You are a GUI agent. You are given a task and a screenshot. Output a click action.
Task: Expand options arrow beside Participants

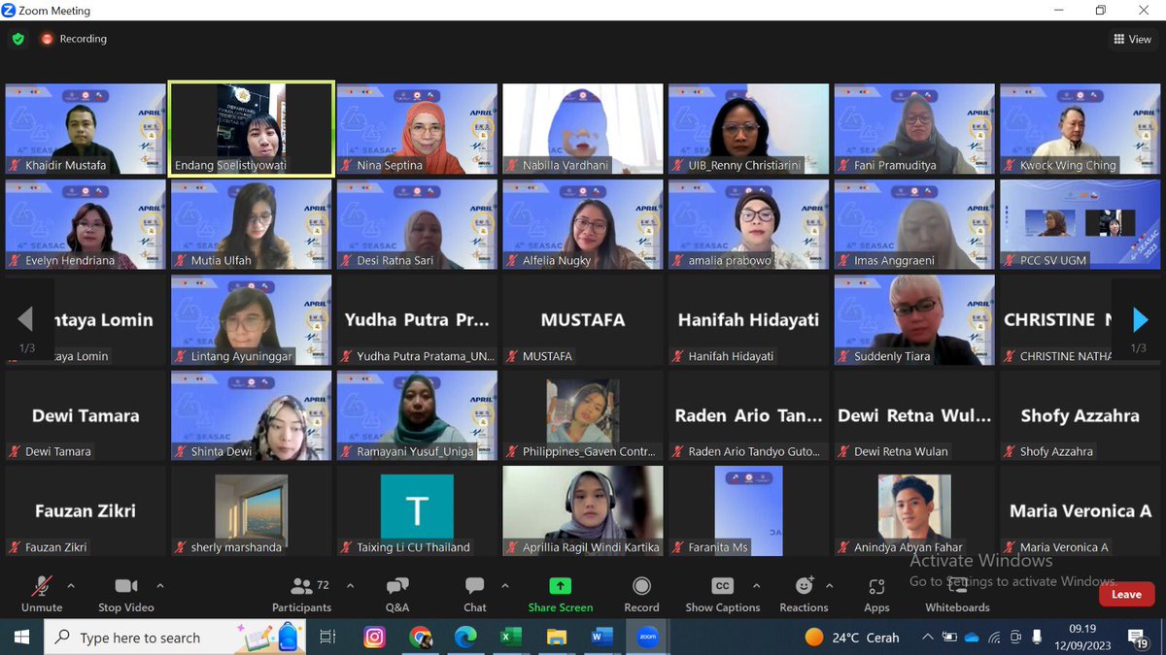point(350,586)
